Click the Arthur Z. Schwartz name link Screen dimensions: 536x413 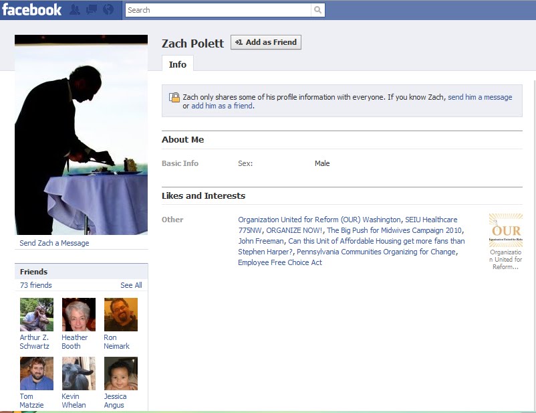click(34, 342)
